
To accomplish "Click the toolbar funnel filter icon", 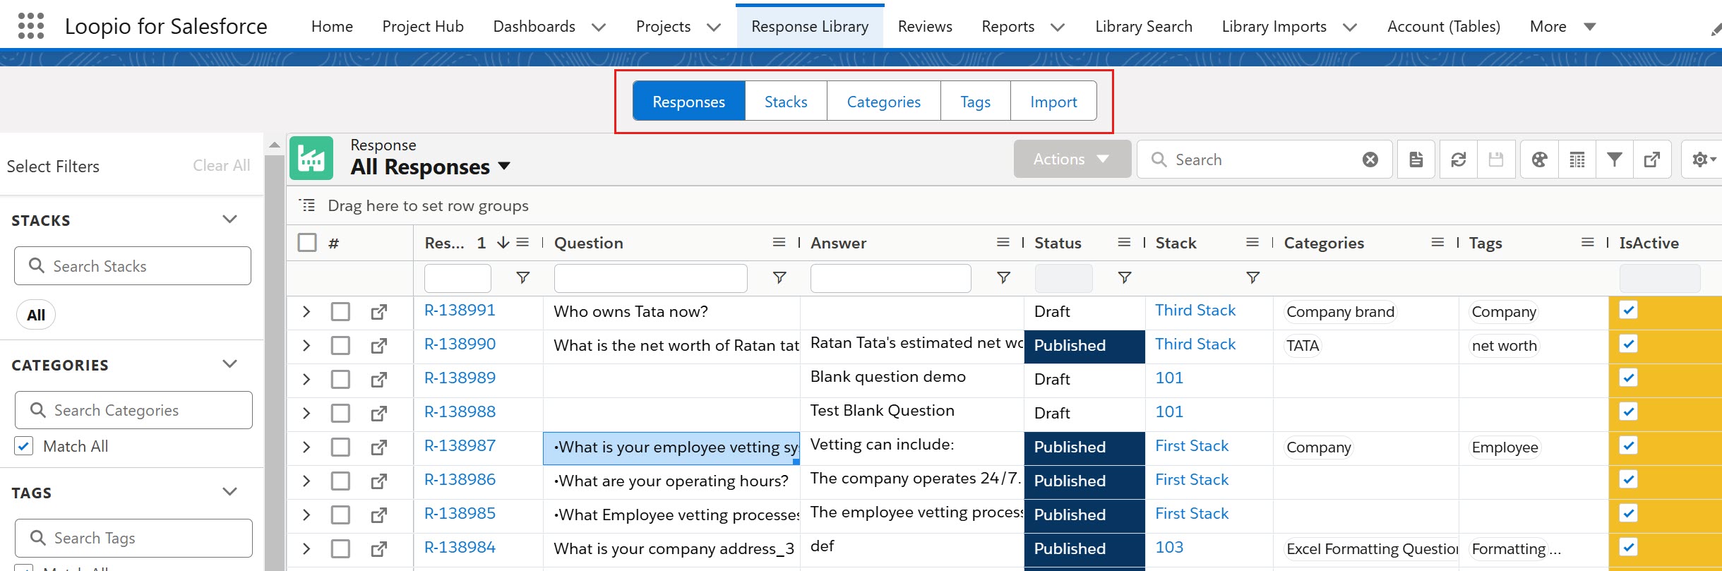I will coord(1614,160).
